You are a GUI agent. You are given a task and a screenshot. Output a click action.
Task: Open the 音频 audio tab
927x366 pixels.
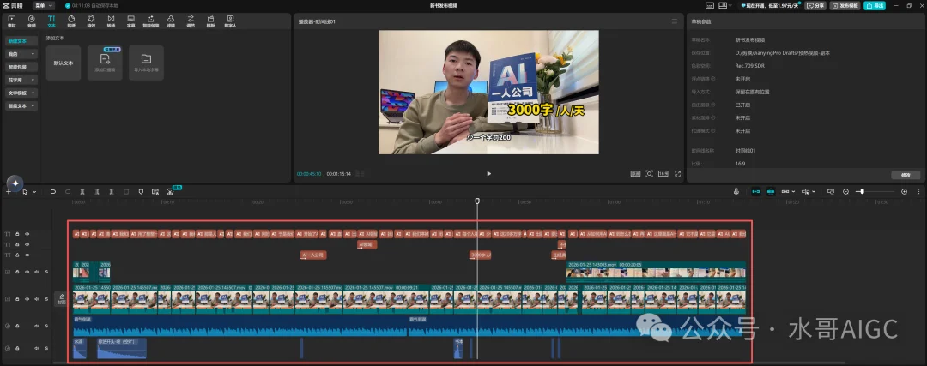[x=32, y=21]
